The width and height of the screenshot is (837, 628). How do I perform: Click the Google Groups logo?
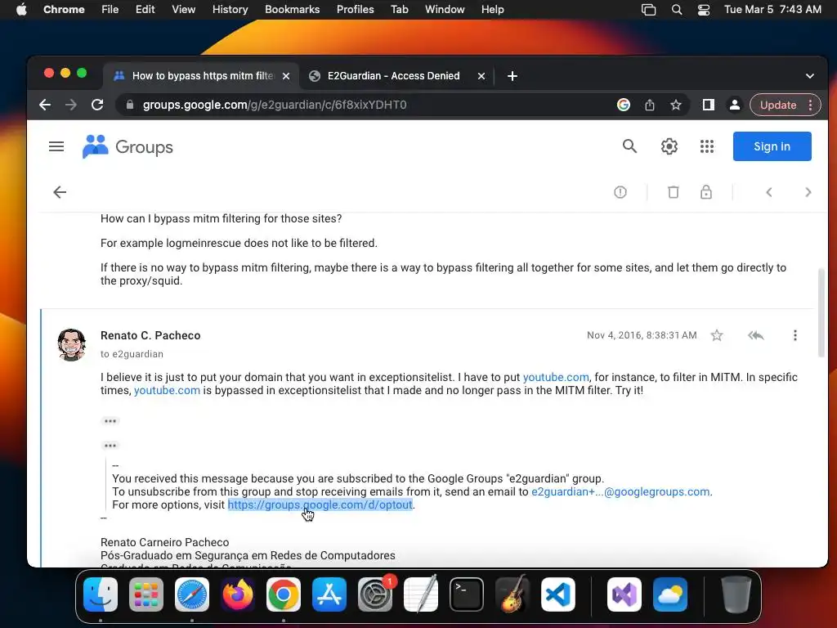128,147
